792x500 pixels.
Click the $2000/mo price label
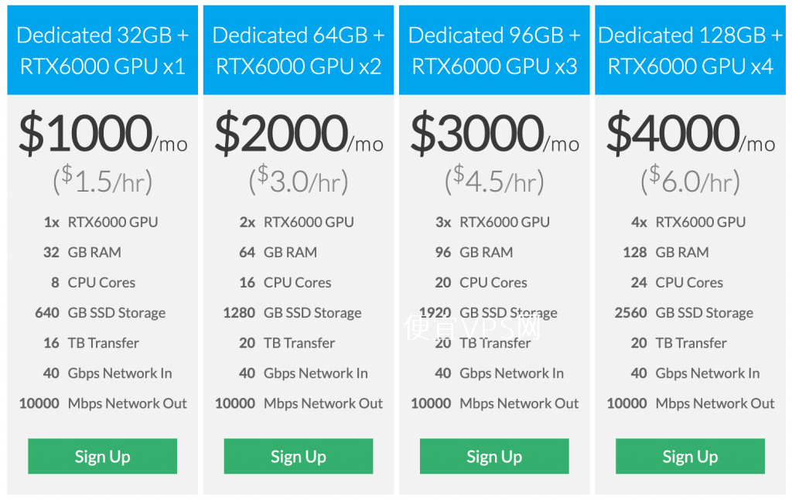point(298,133)
